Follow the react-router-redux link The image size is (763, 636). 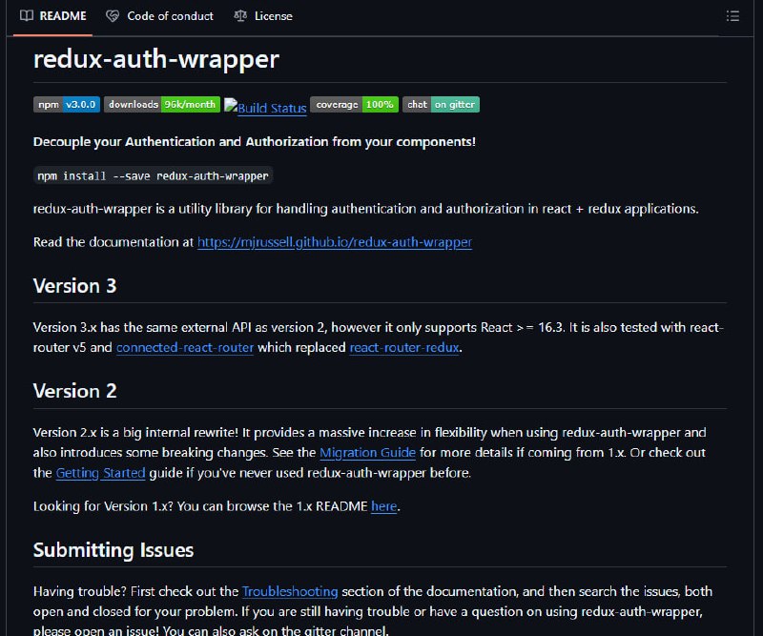(404, 347)
